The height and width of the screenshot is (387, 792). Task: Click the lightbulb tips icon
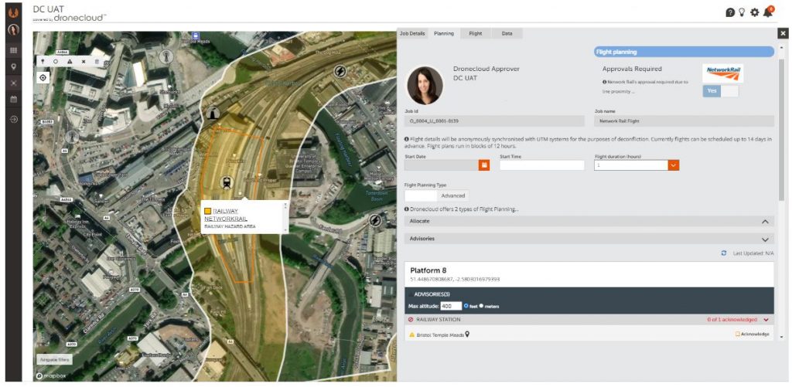click(x=742, y=12)
